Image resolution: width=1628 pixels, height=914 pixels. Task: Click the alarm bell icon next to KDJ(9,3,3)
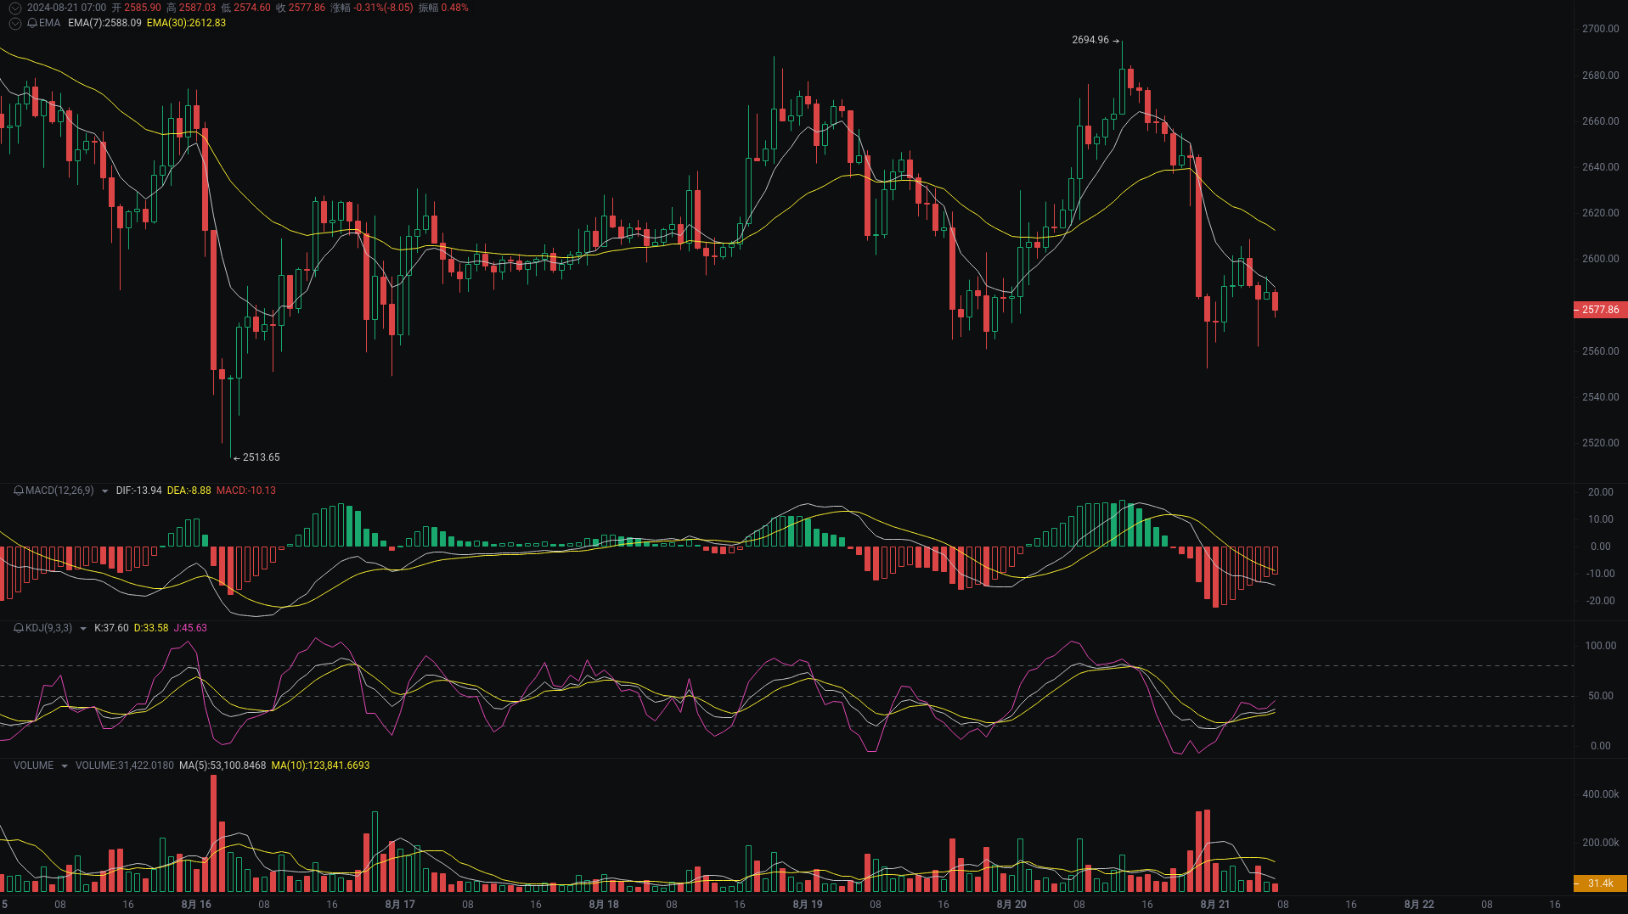pos(17,628)
